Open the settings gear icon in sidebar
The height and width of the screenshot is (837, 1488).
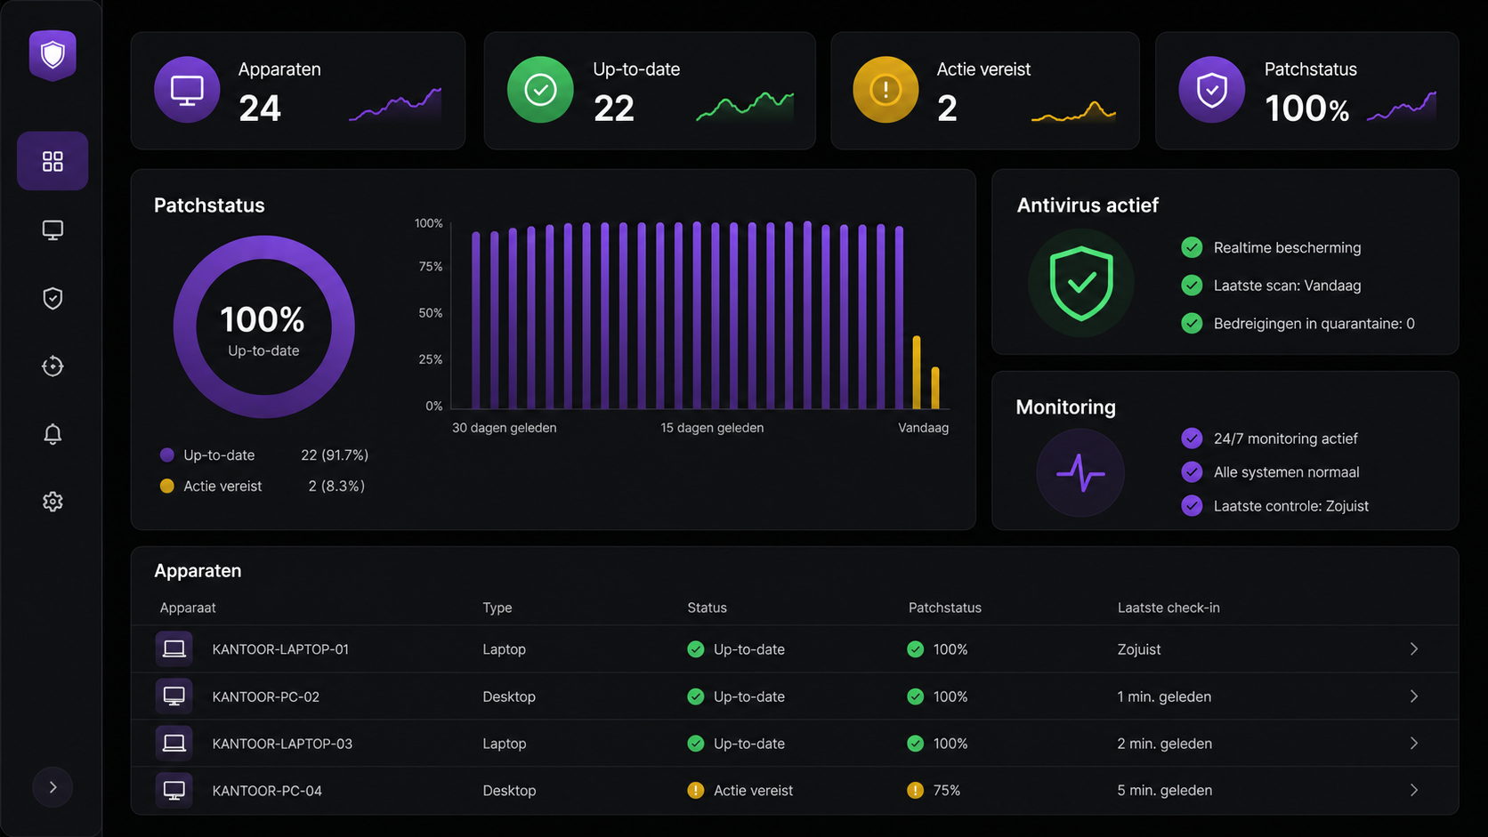[53, 502]
